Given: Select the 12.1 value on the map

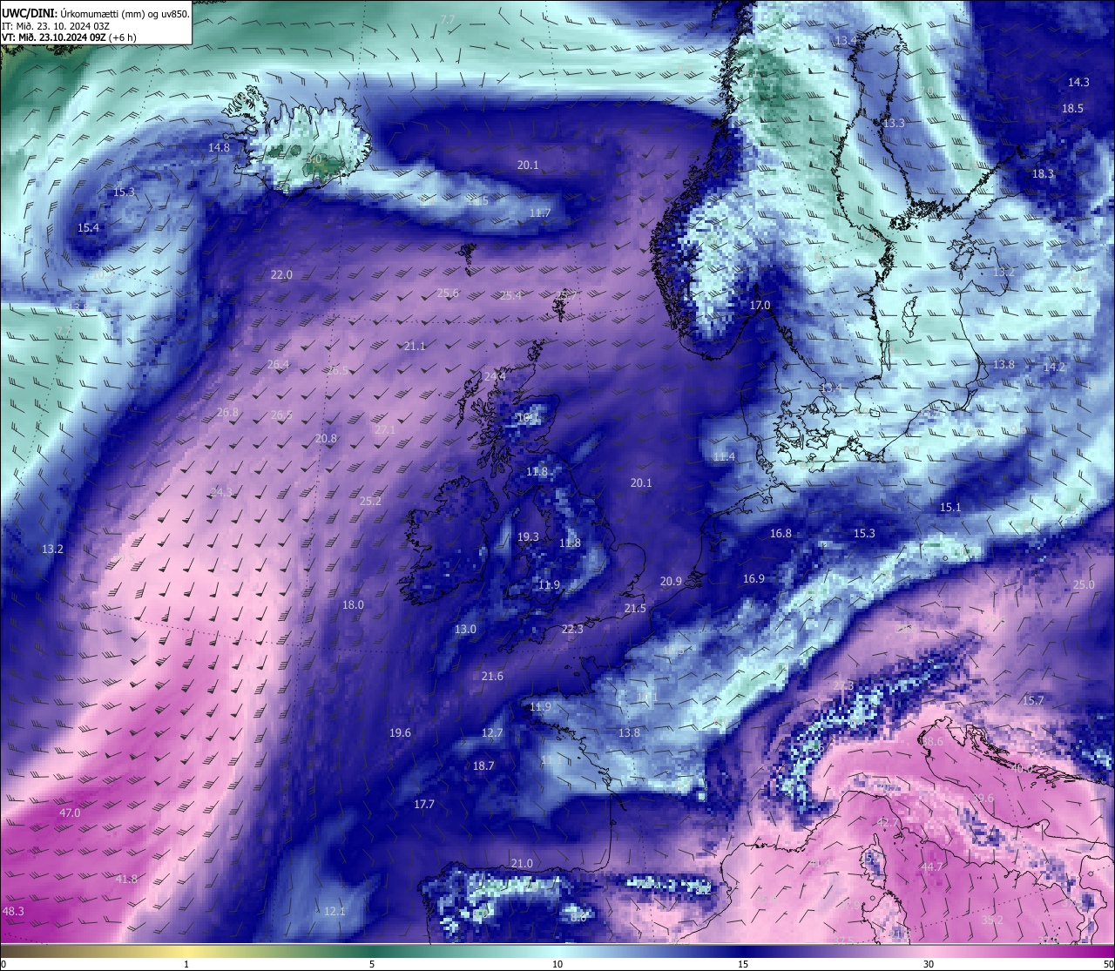Looking at the screenshot, I should click(334, 911).
